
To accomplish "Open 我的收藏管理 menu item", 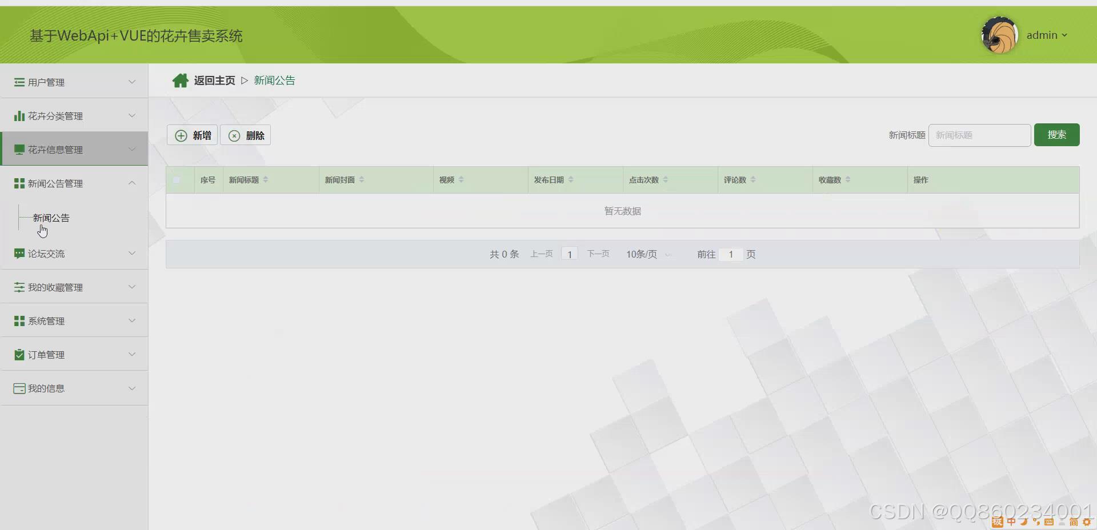I will click(74, 287).
